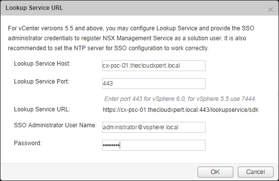The height and width of the screenshot is (181, 279).
Task: Close the Lookup Service URL dialog
Action: point(271,9)
